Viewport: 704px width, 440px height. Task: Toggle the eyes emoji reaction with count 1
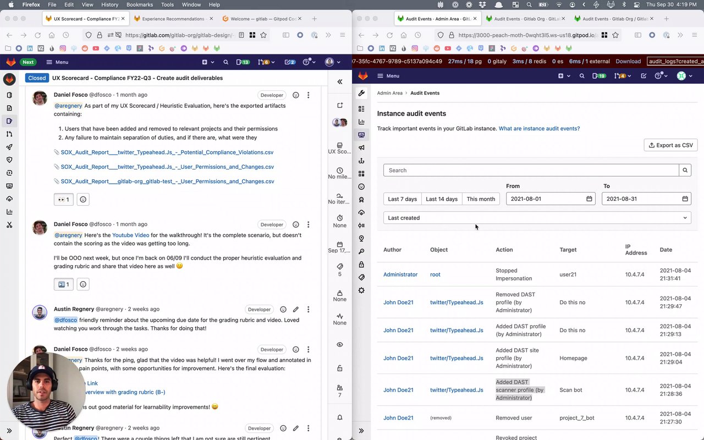63,199
